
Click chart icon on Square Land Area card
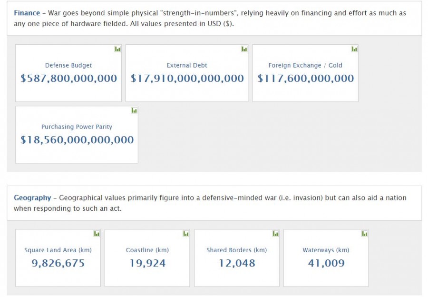(x=97, y=234)
